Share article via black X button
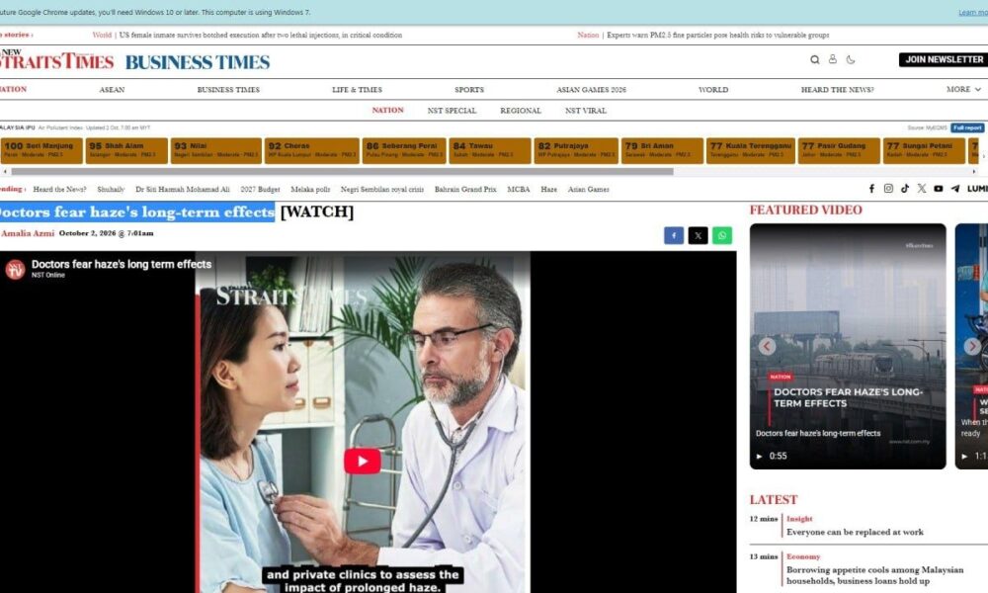 click(x=698, y=235)
